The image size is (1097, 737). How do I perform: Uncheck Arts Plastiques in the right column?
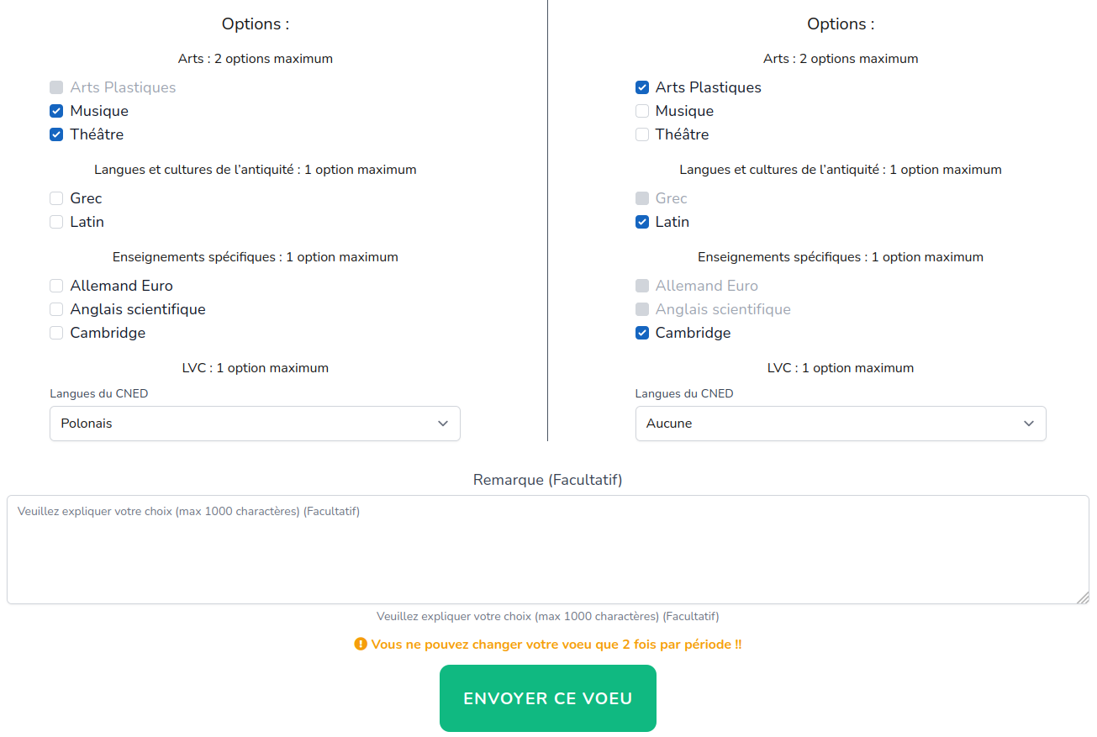point(642,87)
